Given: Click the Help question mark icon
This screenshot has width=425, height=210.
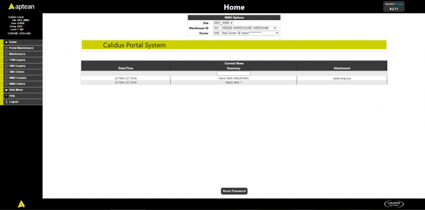Looking at the screenshot, I should [x=6, y=96].
